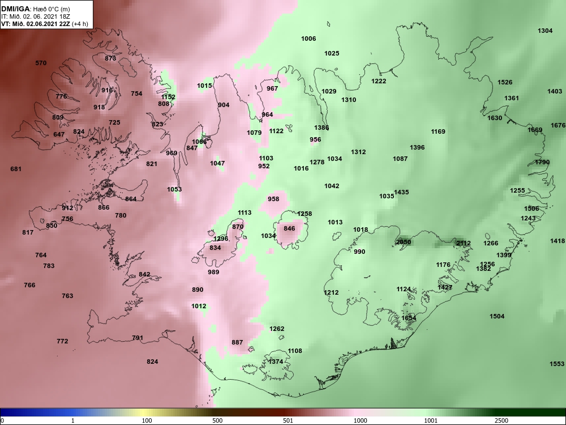Select the 1053 value
This screenshot has width=566, height=425.
click(x=174, y=189)
